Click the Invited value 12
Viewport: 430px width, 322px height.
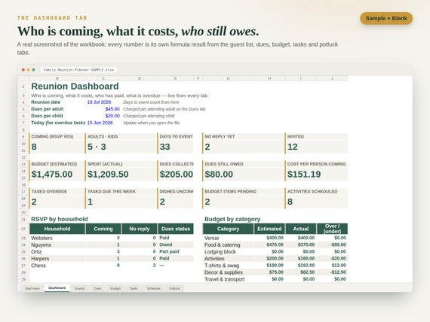293,147
